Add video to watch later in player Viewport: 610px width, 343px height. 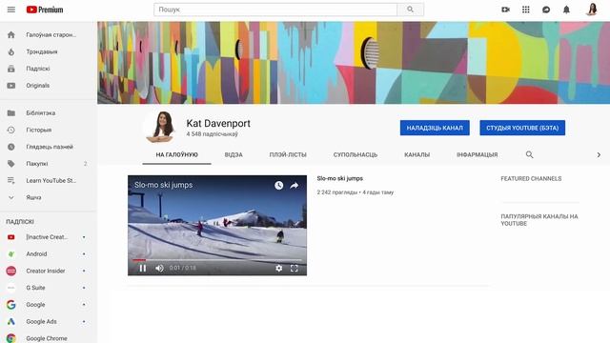coord(278,186)
